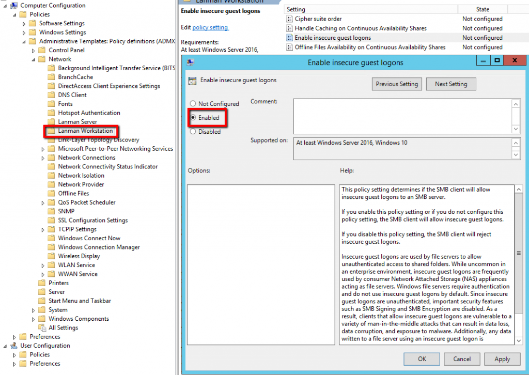Click the Fonts folder icon
Image resolution: width=529 pixels, height=375 pixels.
pos(51,104)
